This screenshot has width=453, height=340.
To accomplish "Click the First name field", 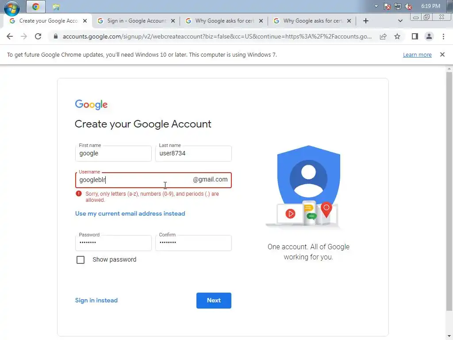I will [113, 154].
